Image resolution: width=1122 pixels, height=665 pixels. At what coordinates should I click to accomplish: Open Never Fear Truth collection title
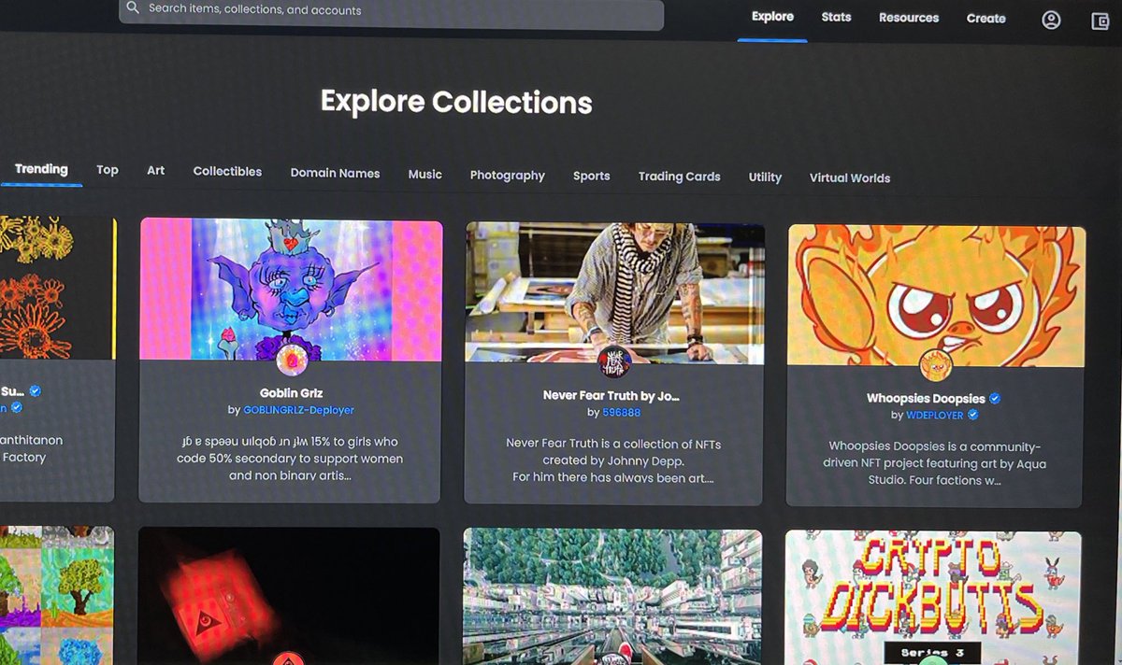coord(611,396)
